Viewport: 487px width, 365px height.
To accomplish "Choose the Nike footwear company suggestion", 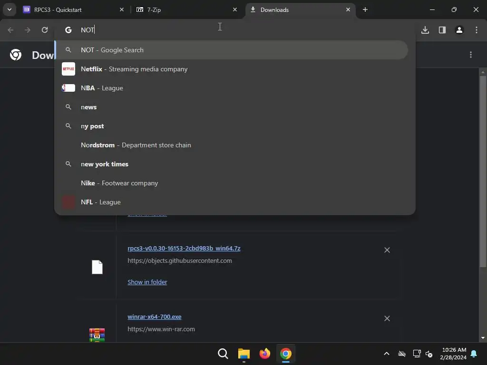I will (x=232, y=183).
